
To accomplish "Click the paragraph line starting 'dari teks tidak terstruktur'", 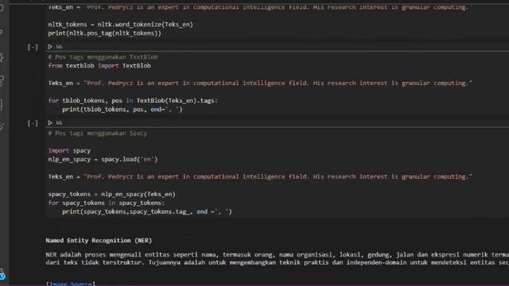I will tap(278, 263).
